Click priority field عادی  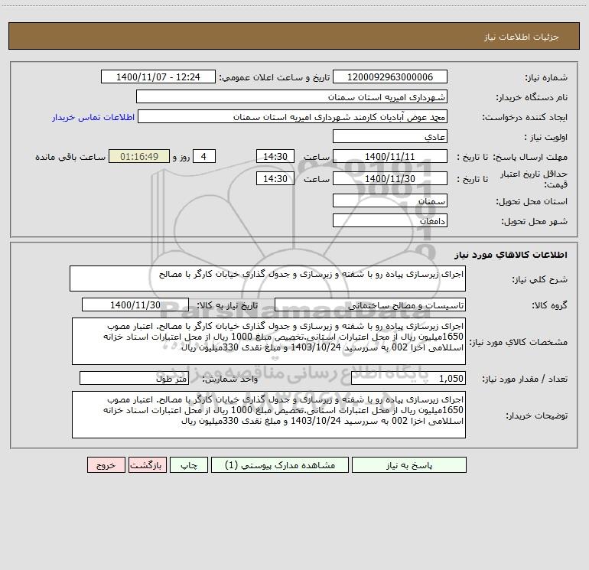click(390, 136)
